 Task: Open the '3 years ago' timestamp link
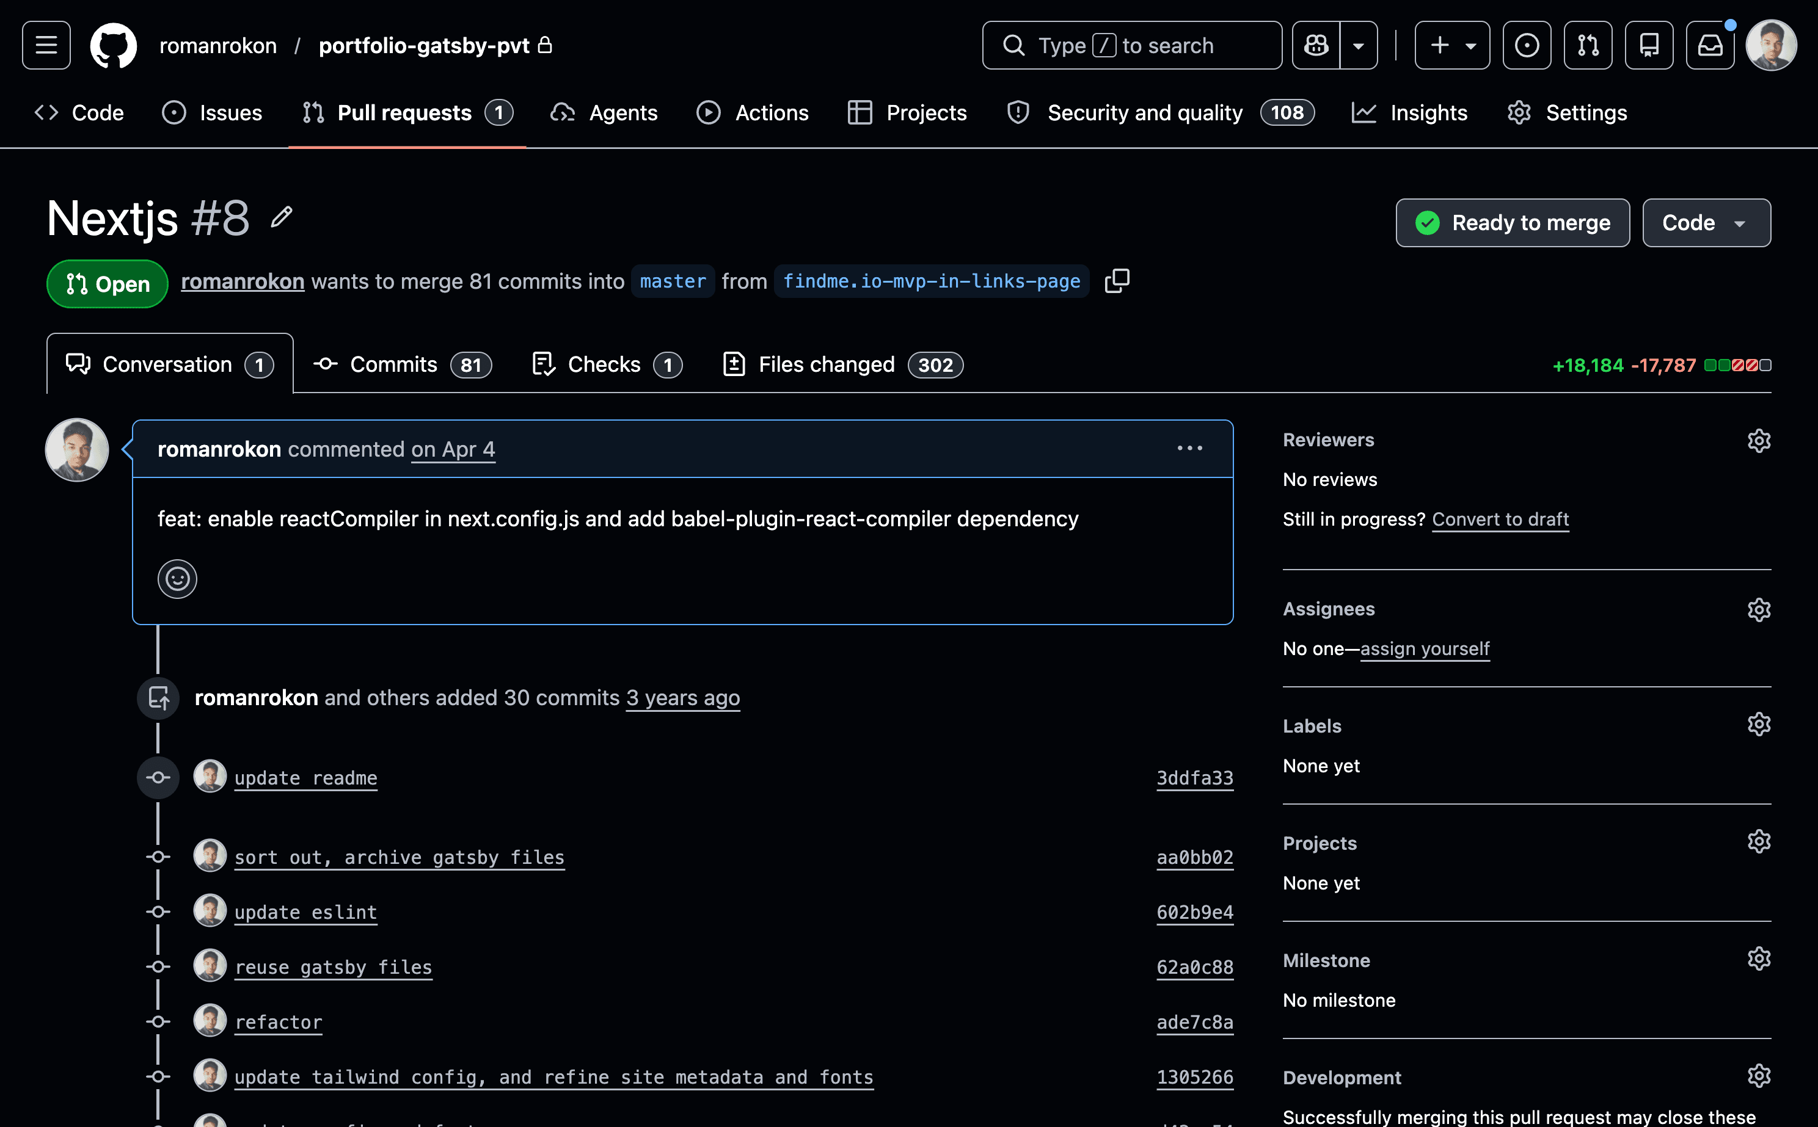(x=683, y=698)
